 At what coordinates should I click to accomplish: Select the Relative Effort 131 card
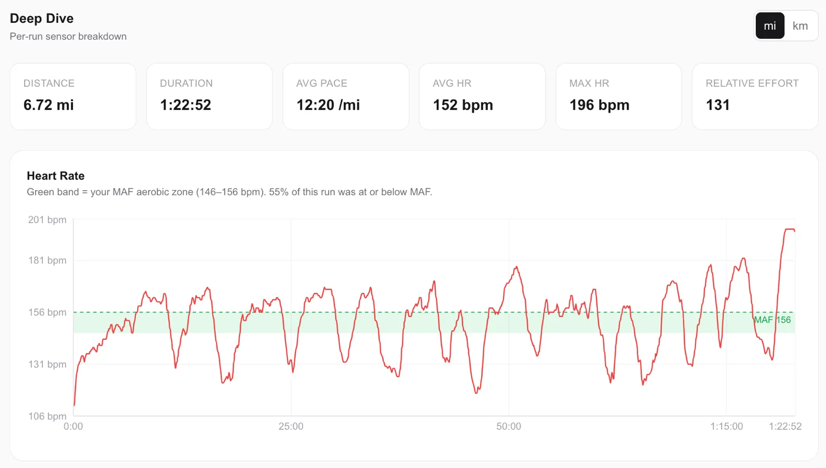[x=755, y=97]
